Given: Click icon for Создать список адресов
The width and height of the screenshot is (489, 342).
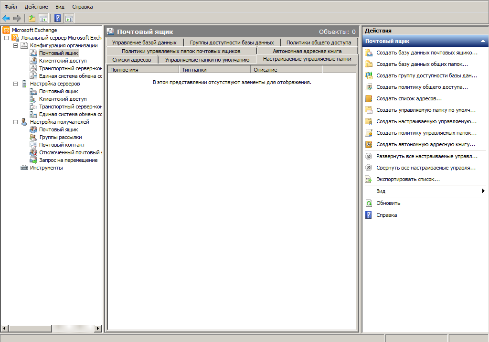Looking at the screenshot, I should click(369, 98).
